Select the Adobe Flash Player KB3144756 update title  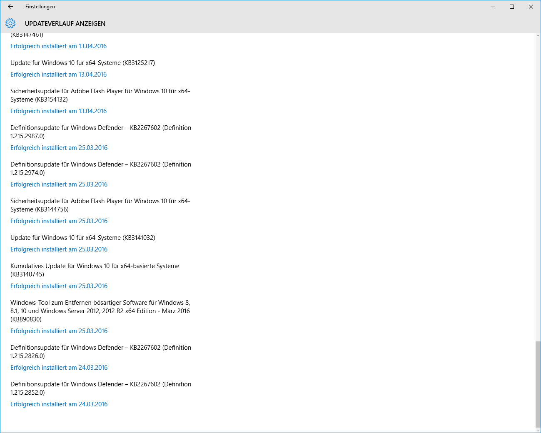tap(100, 205)
